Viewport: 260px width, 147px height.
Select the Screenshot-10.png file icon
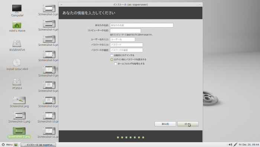49,115
